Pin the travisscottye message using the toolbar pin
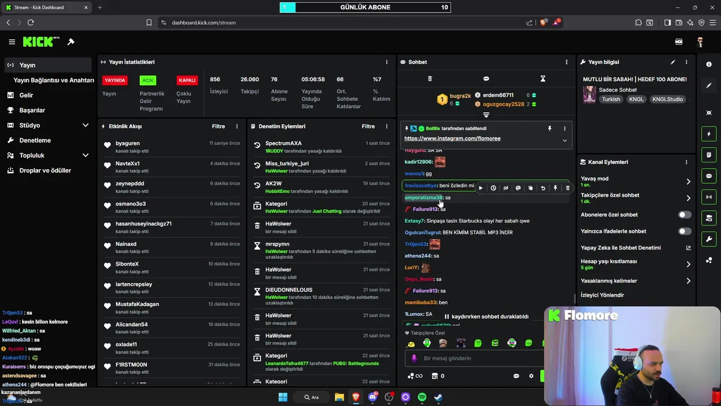The image size is (721, 406). pos(555,188)
